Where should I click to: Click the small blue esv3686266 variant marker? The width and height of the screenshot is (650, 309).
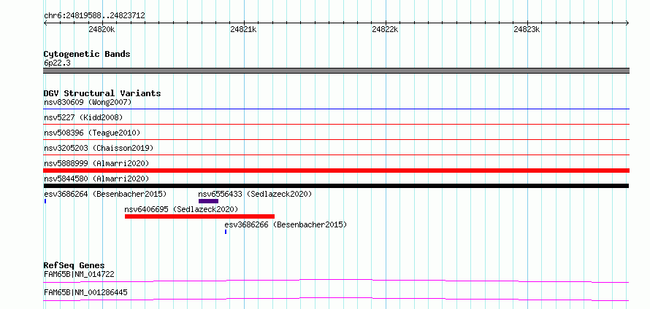point(226,232)
